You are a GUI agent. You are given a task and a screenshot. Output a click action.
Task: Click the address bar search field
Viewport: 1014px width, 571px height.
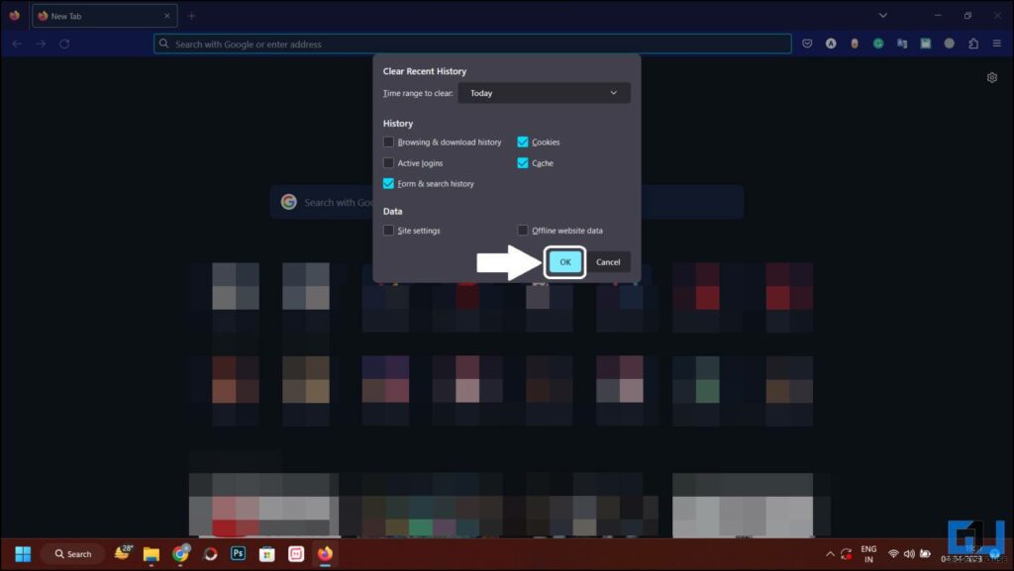396,44
